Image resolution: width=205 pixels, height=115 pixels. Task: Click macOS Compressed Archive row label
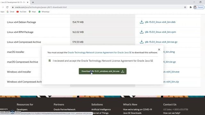22,62
